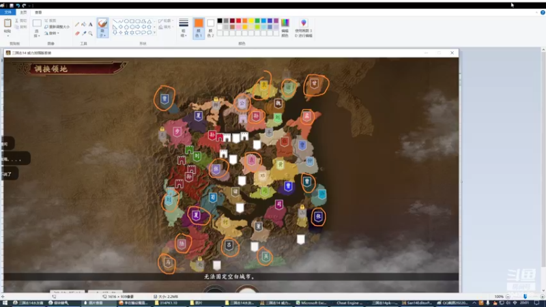546x307 pixels.
Task: Expand the shapes gallery more arrow
Action: (x=155, y=33)
